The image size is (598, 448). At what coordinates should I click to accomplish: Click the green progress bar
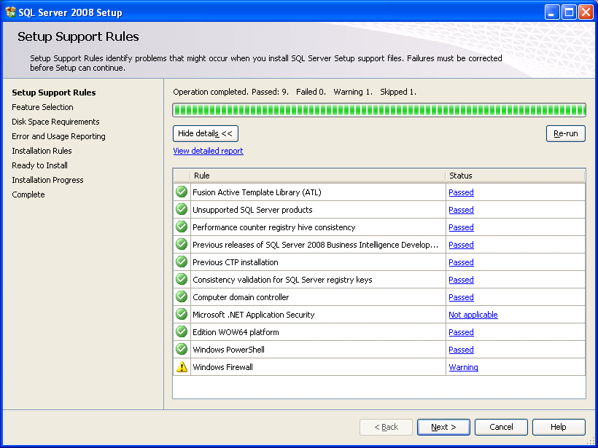point(379,110)
